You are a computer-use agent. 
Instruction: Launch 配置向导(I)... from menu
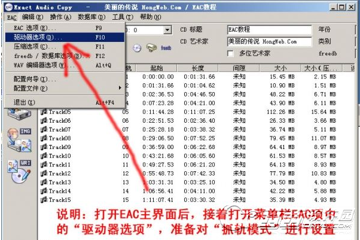coord(65,79)
